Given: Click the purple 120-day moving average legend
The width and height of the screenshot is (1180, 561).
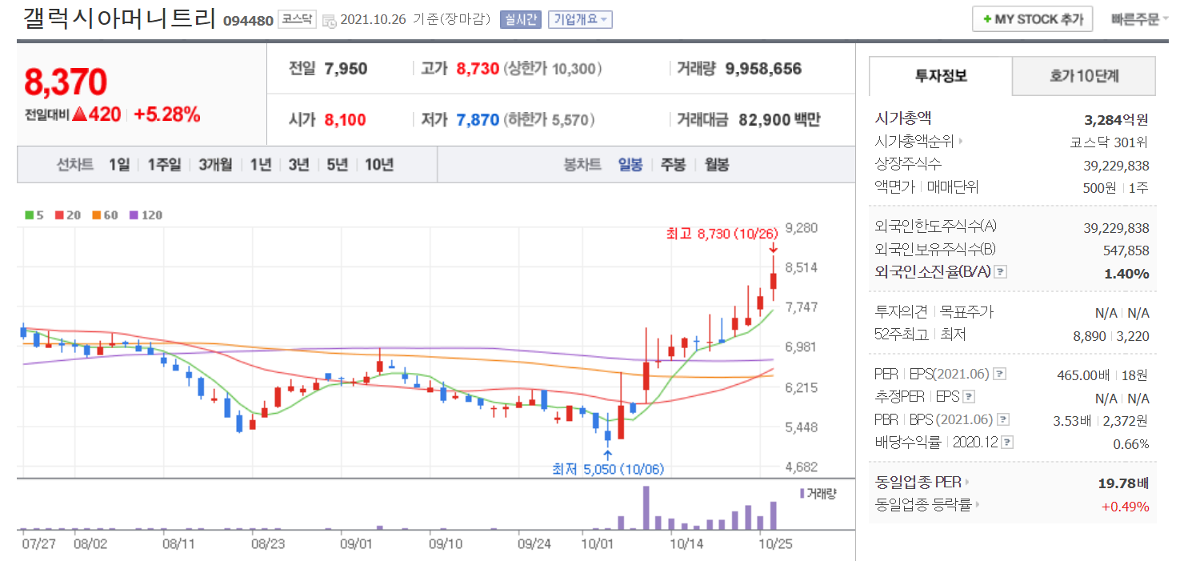Looking at the screenshot, I should click(146, 214).
